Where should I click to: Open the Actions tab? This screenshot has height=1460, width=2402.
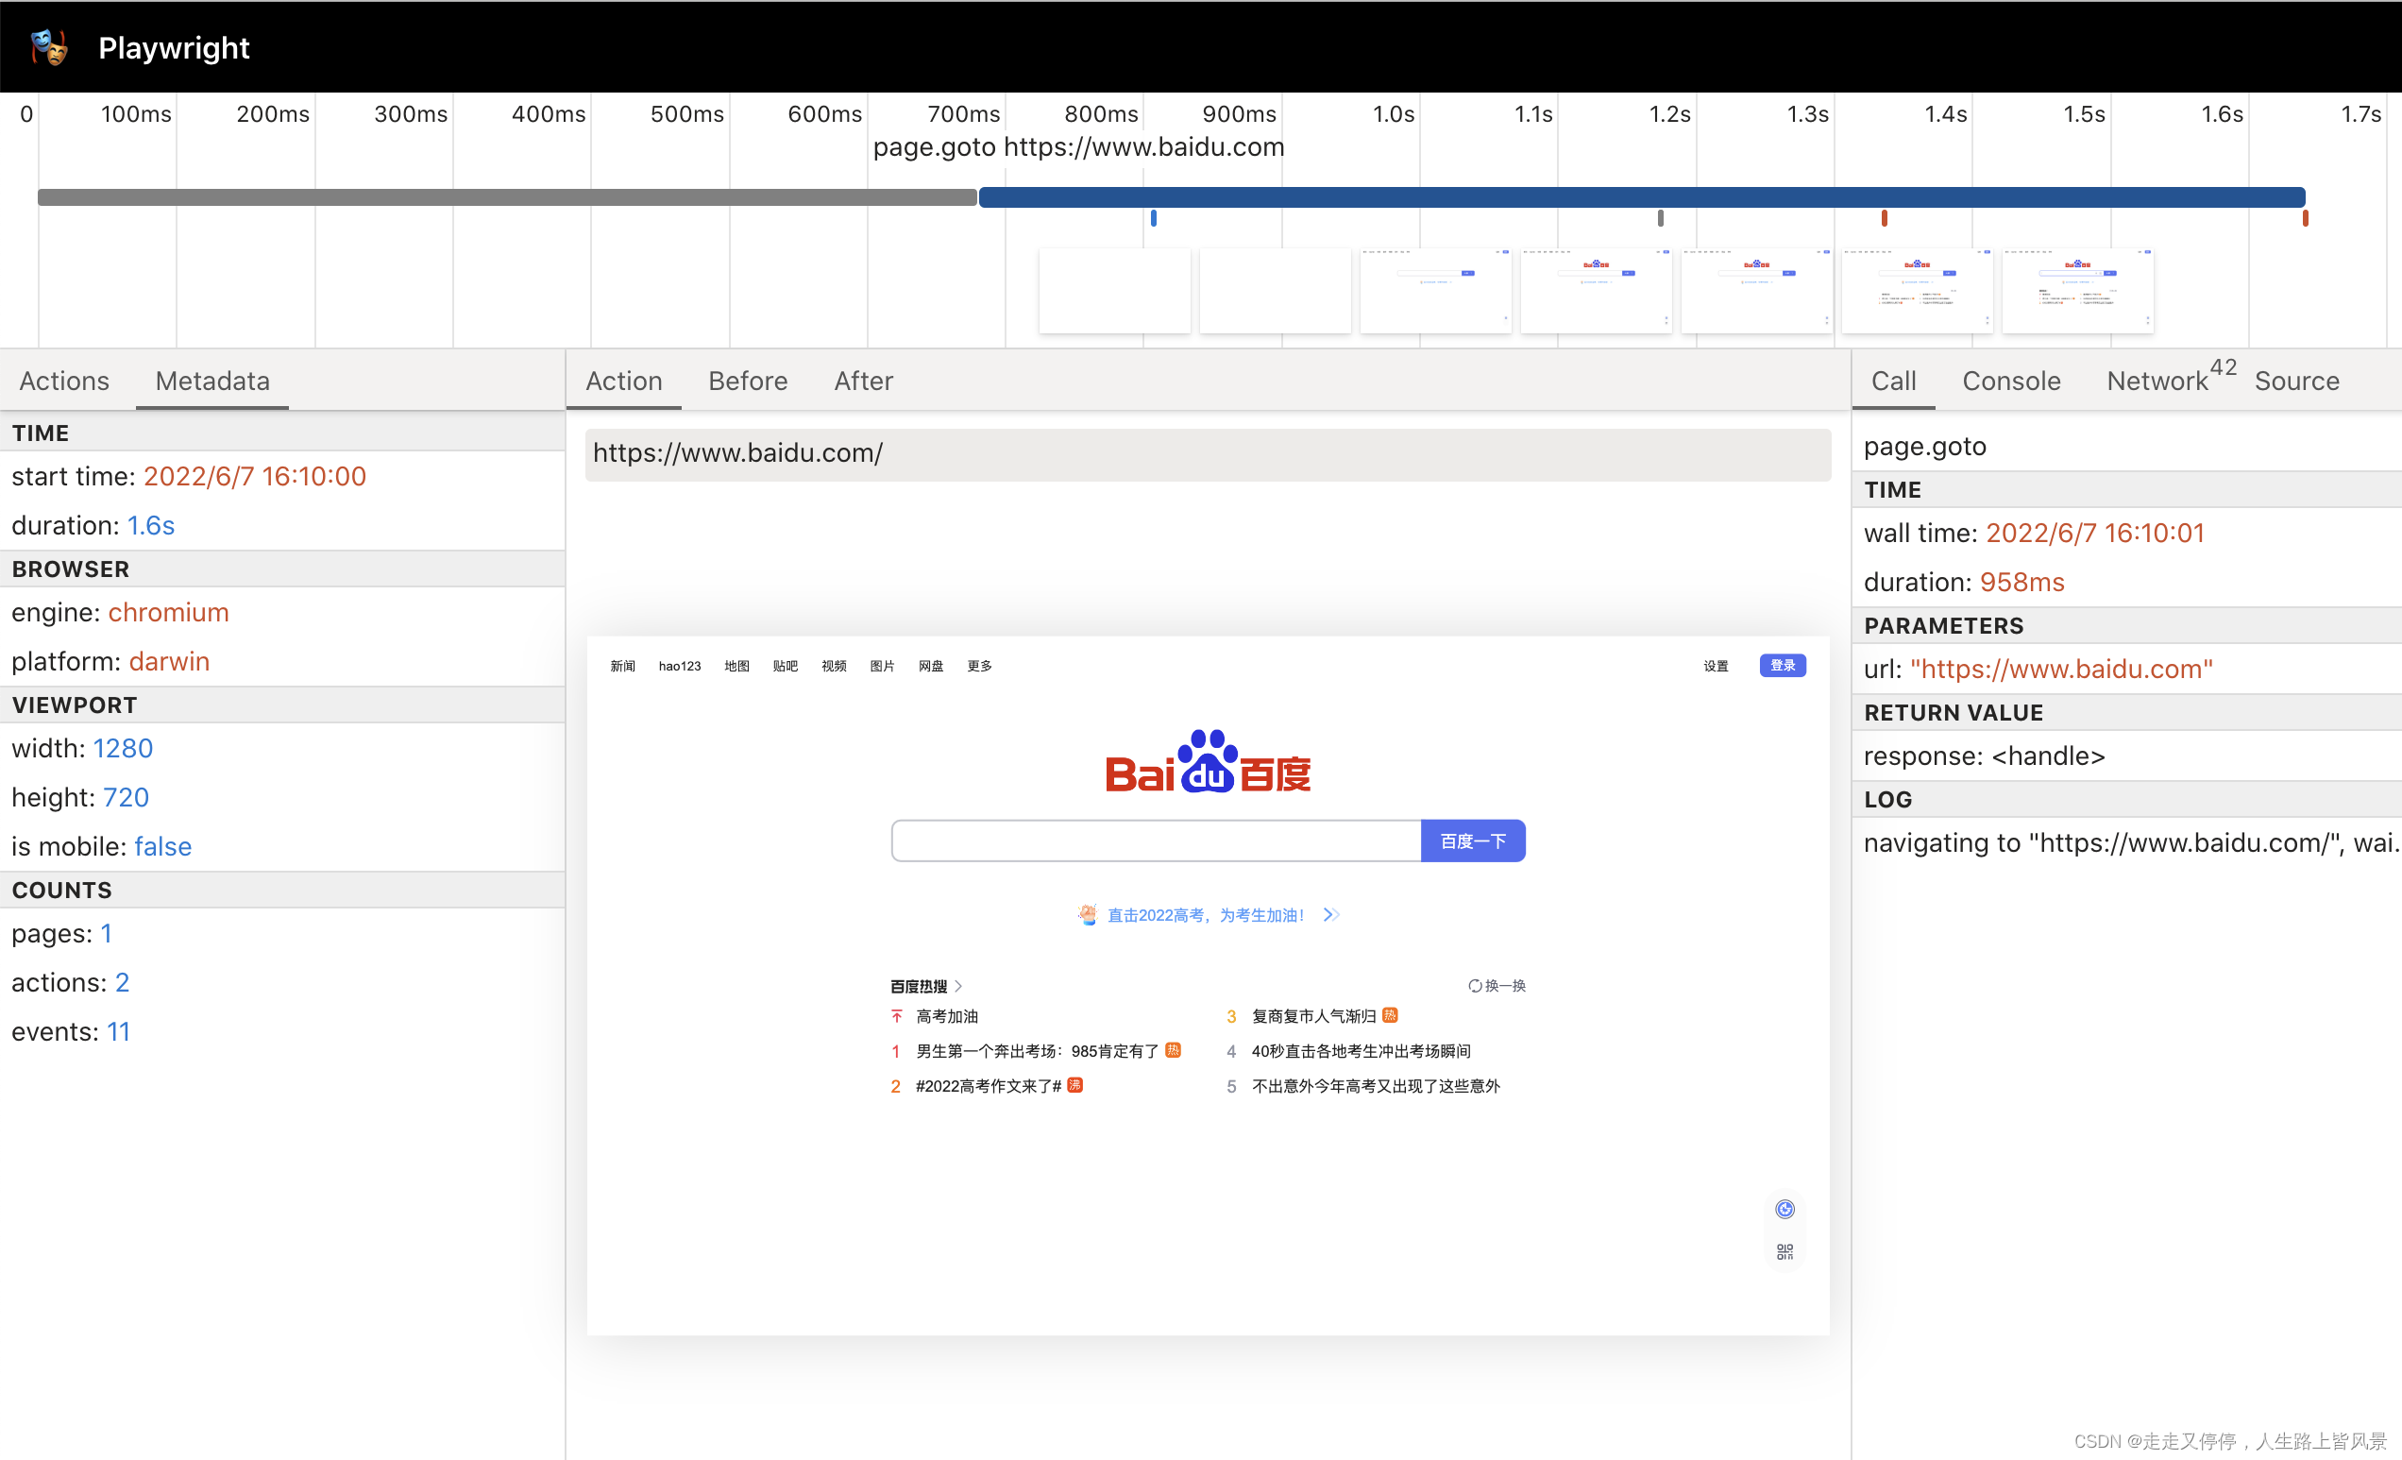64,381
